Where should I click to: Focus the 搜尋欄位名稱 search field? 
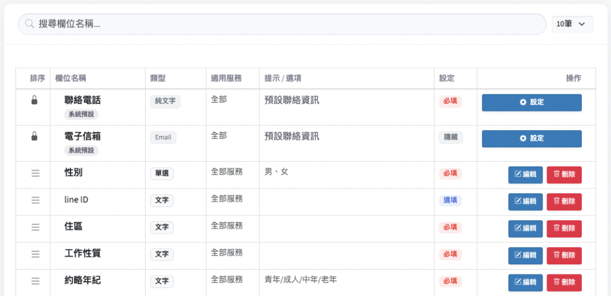tap(282, 24)
